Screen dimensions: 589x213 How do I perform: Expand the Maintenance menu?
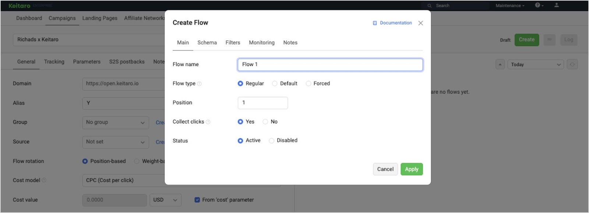point(509,6)
